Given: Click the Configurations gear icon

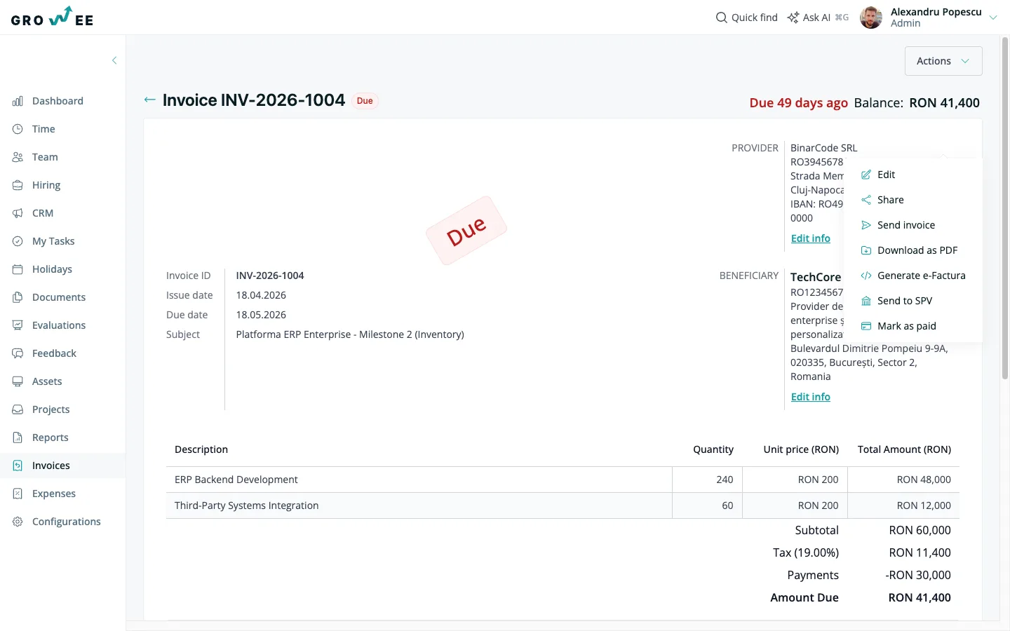Looking at the screenshot, I should [18, 522].
